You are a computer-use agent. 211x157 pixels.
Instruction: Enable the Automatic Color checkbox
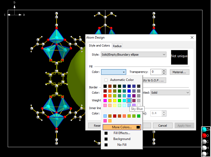[106, 80]
